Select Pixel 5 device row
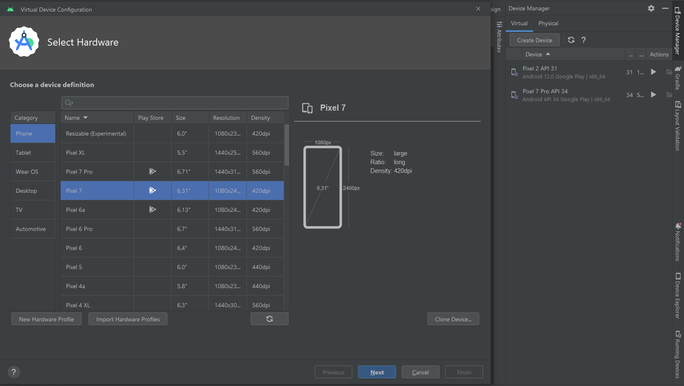Screen dimensions: 684x386 pos(172,267)
